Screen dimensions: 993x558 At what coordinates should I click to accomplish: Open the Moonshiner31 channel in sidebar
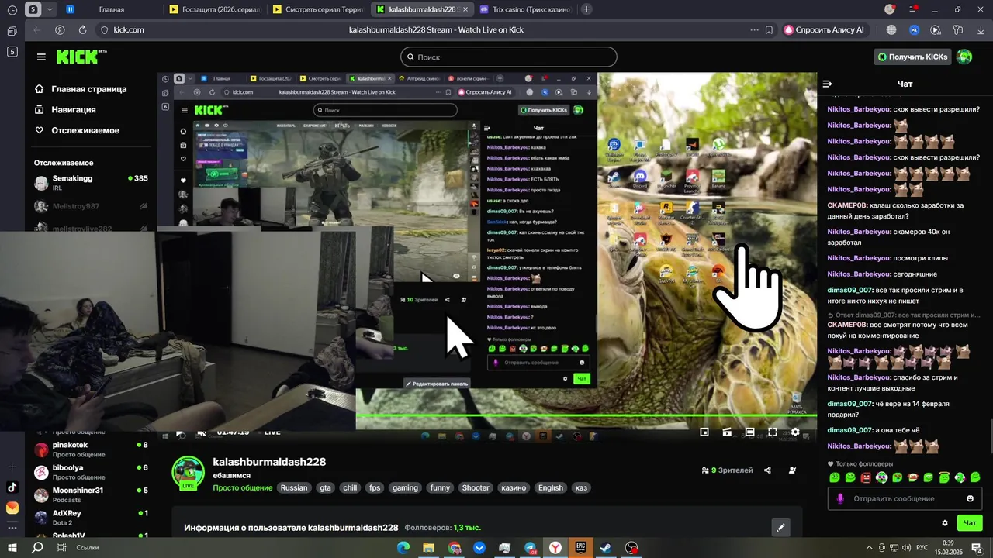click(91, 494)
